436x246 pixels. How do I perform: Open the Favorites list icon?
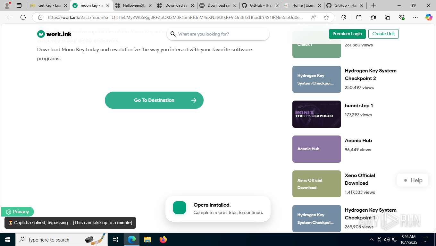pyautogui.click(x=373, y=17)
